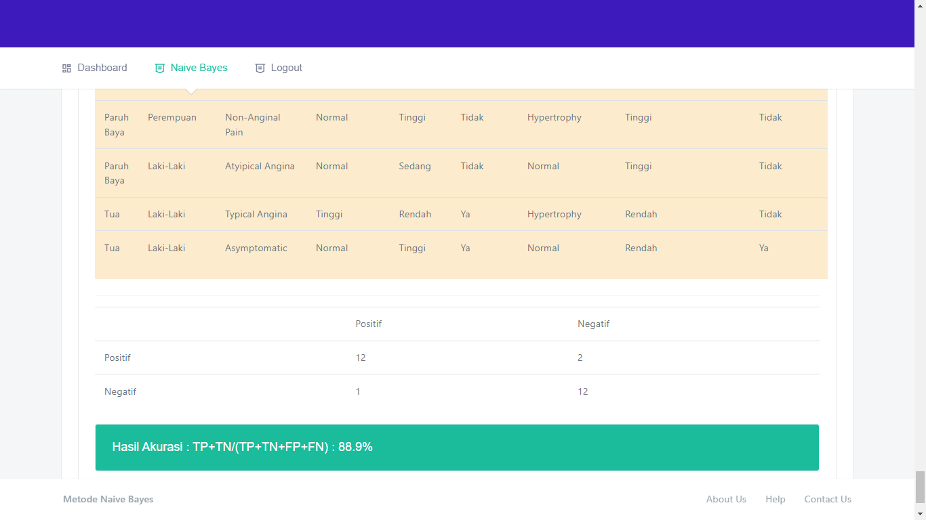Click the scrollbar up arrow
Image resolution: width=926 pixels, height=520 pixels.
pos(920,5)
